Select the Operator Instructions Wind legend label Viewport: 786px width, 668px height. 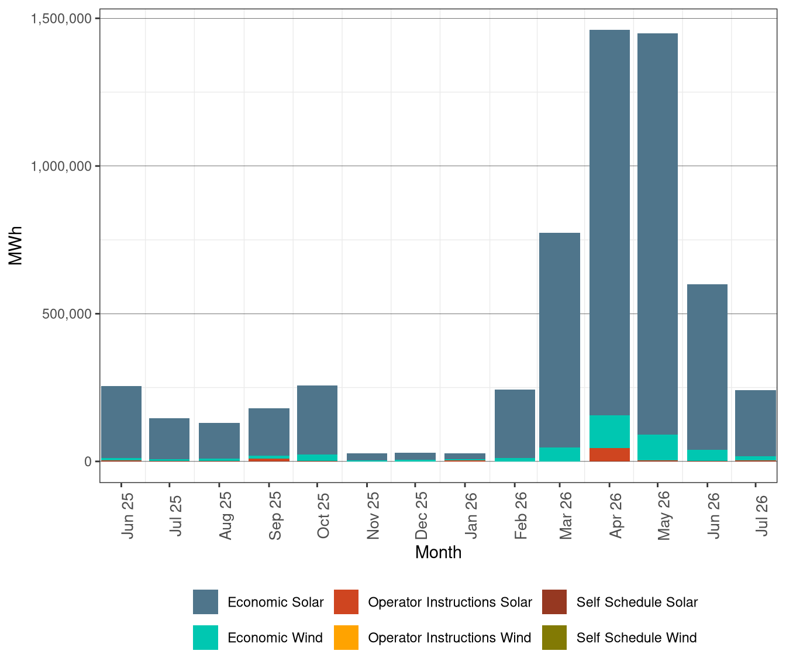pos(450,638)
